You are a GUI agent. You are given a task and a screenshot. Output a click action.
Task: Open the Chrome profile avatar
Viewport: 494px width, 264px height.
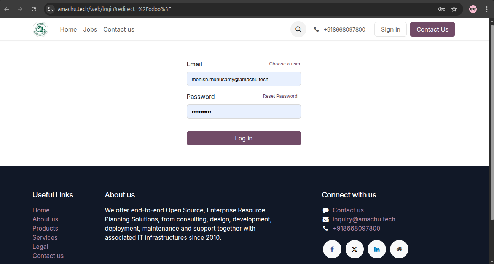click(473, 9)
